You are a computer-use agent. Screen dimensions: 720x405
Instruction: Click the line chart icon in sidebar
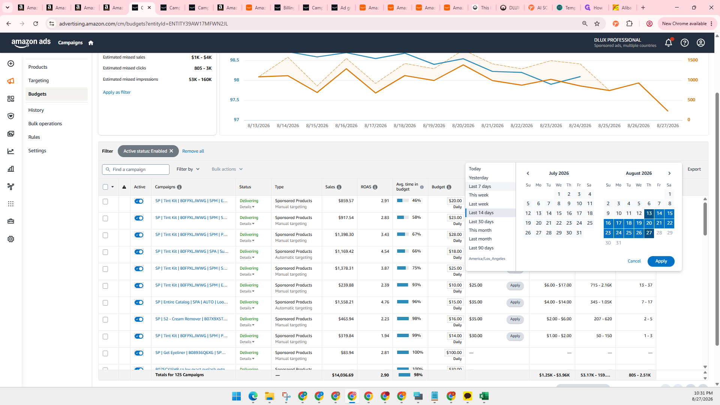pyautogui.click(x=11, y=151)
